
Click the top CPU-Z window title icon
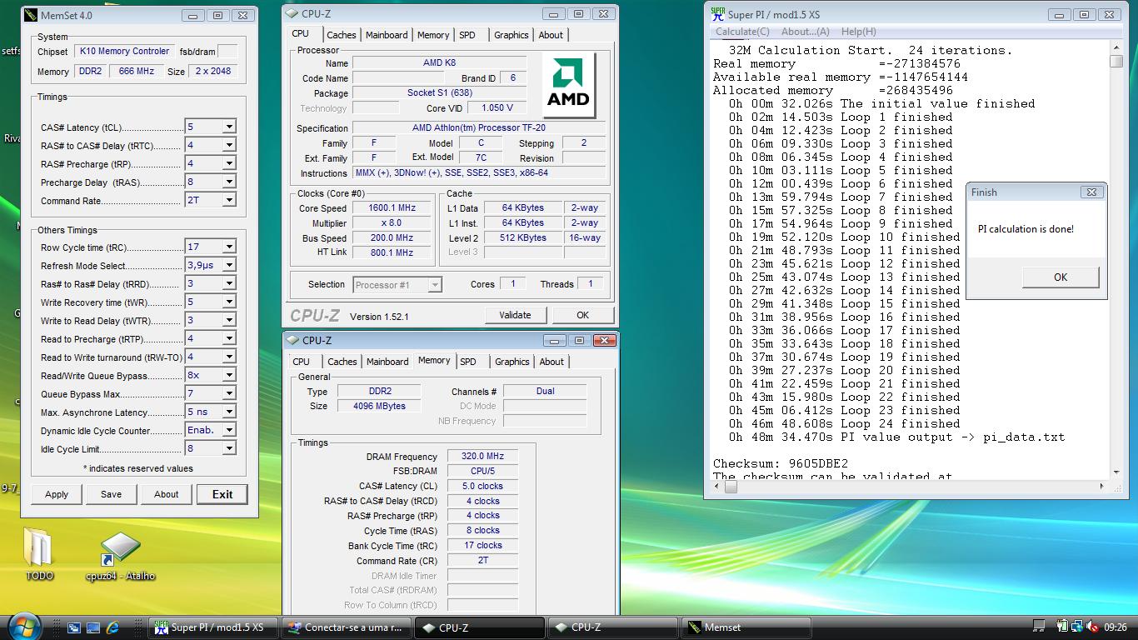coord(292,13)
